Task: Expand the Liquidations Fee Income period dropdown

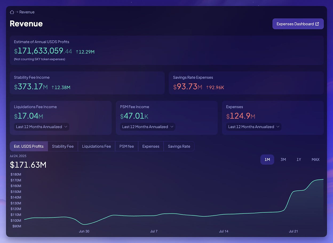Action: point(41,127)
